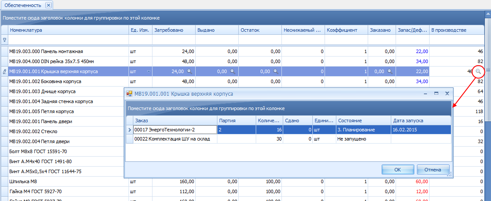Click the Запас/Деф column header

[x=413, y=30]
